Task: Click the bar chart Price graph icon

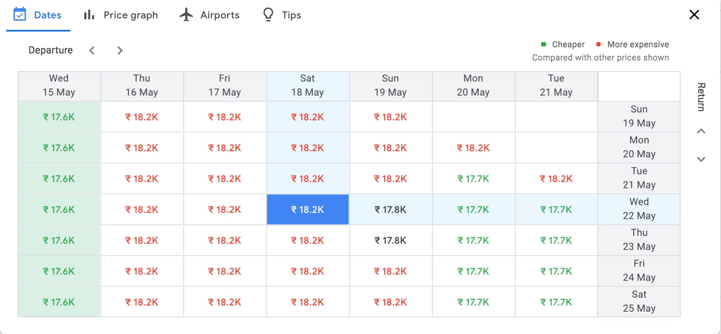Action: coord(89,15)
